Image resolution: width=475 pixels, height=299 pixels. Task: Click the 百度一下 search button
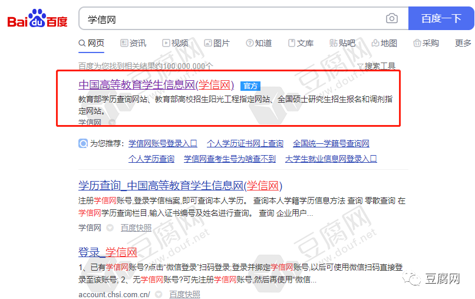click(441, 18)
